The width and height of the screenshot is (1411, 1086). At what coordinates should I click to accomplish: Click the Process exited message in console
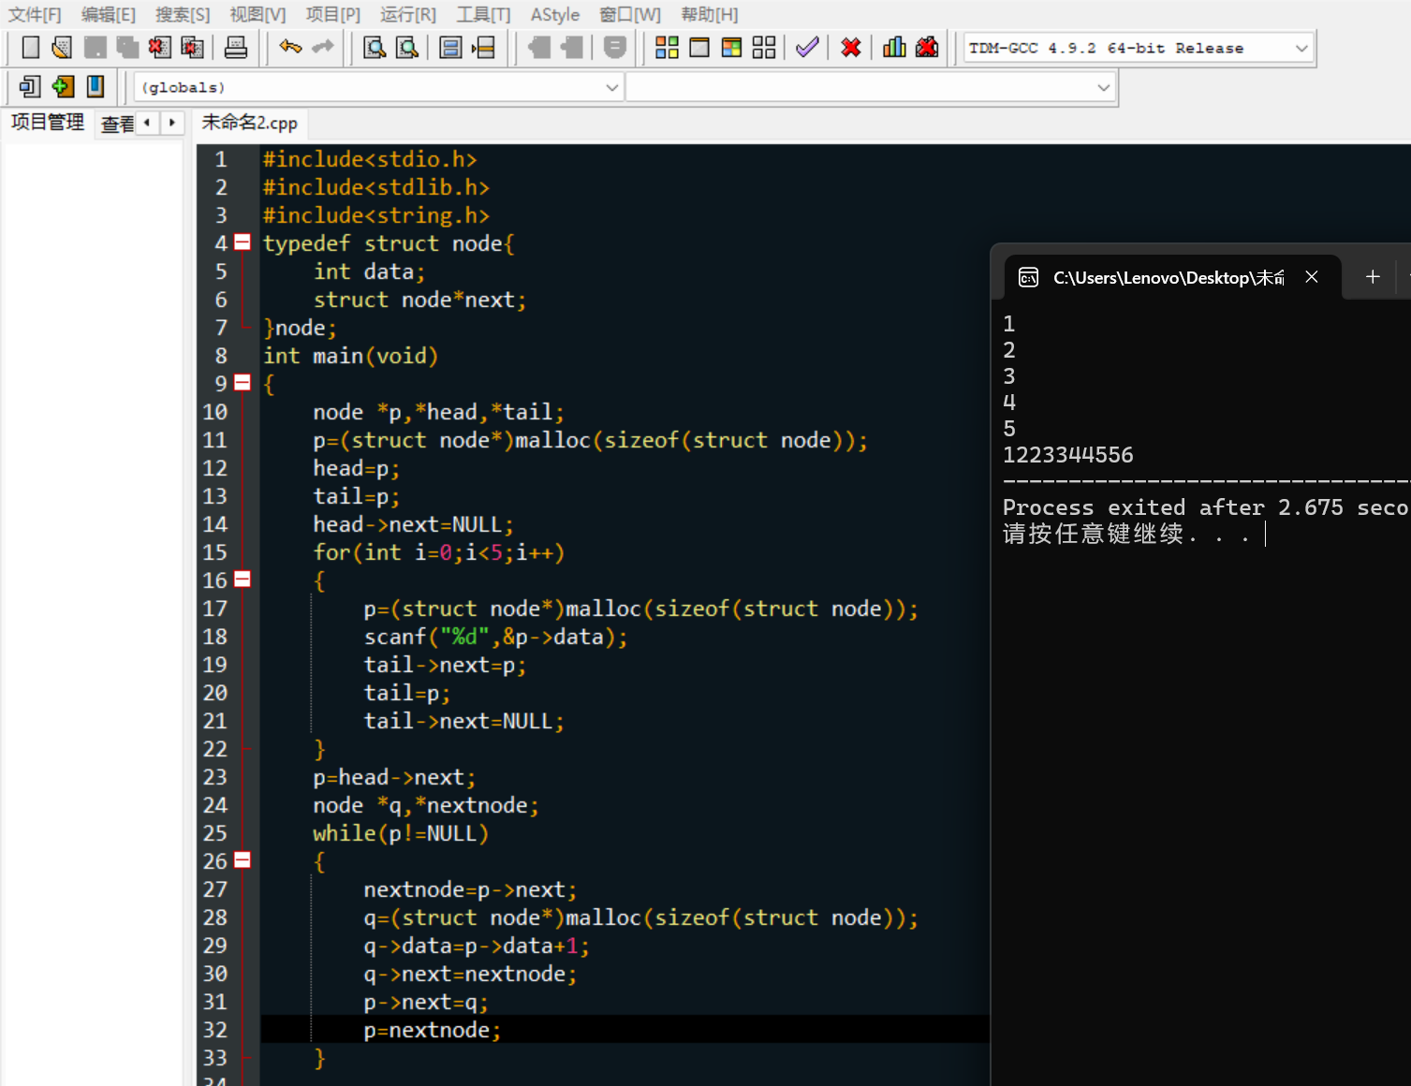[x=1206, y=507]
